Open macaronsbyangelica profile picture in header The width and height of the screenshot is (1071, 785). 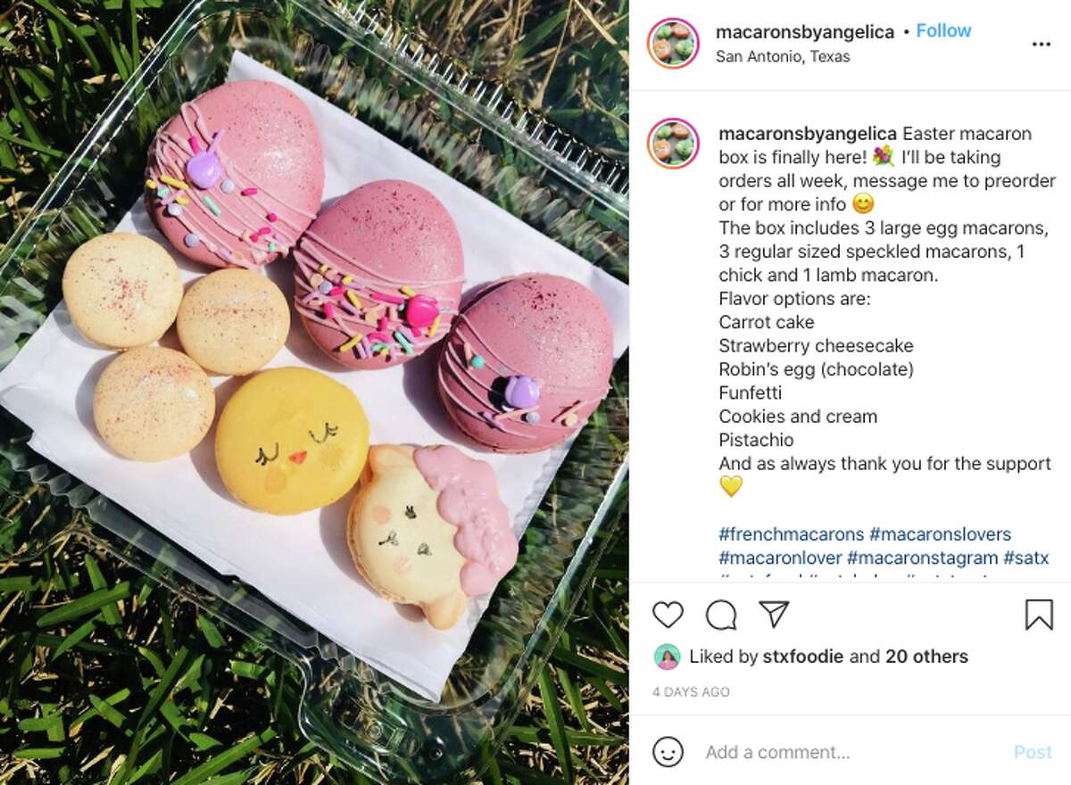click(x=674, y=43)
